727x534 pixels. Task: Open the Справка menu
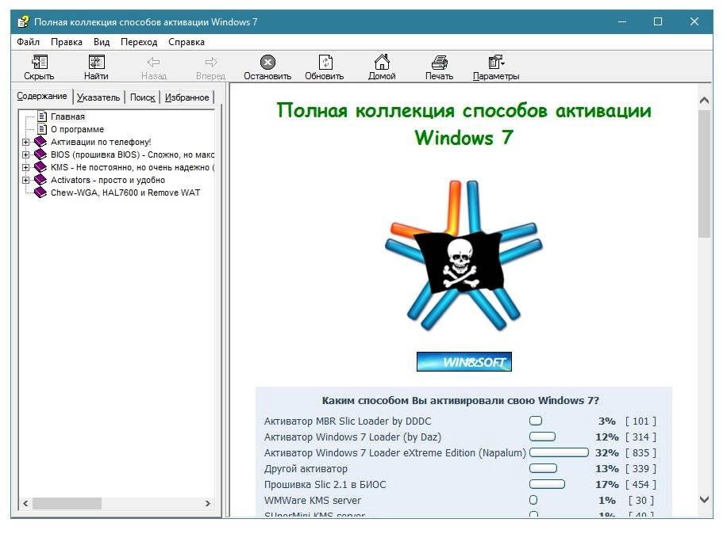pyautogui.click(x=187, y=42)
